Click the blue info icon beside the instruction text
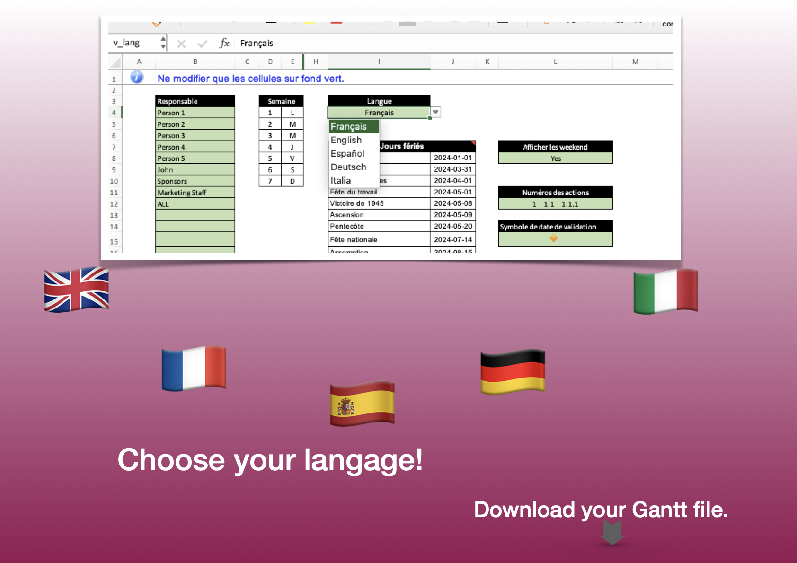This screenshot has width=797, height=563. click(x=137, y=77)
